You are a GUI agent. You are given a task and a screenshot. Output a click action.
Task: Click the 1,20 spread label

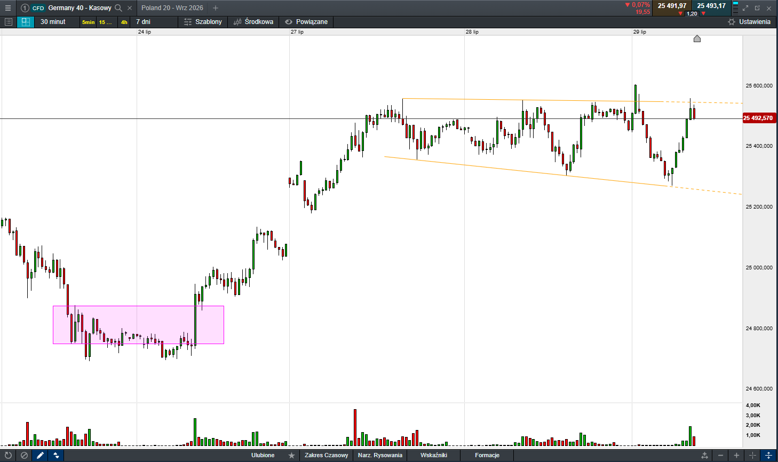[x=692, y=13]
